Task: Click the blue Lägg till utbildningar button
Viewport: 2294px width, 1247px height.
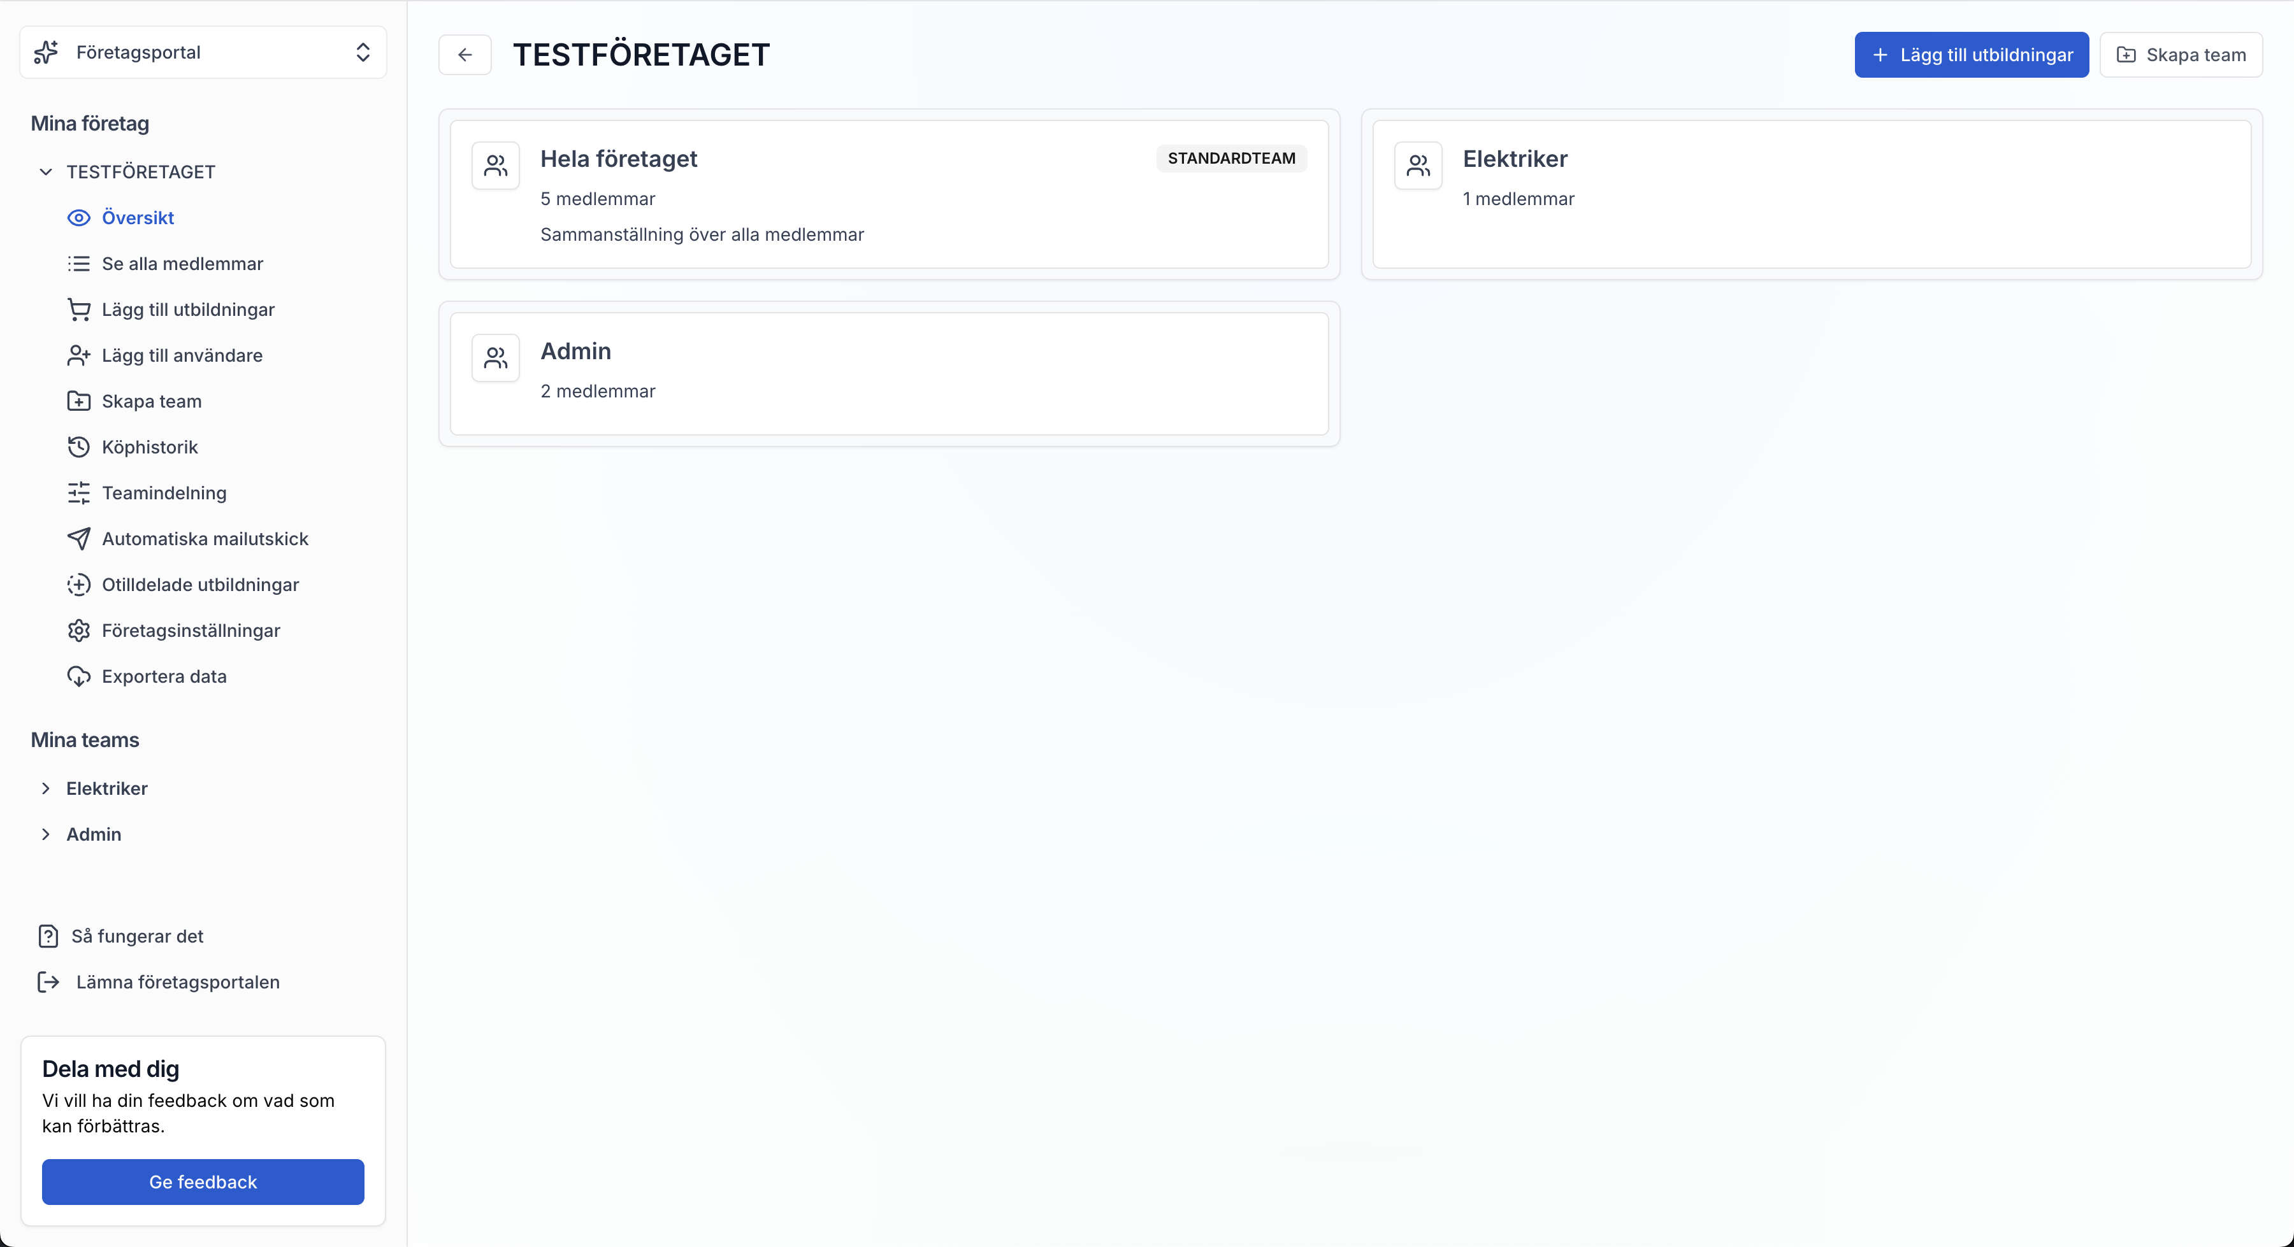Action: [1971, 55]
